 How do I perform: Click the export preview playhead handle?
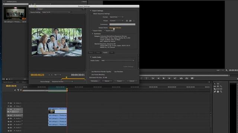coord(66,77)
